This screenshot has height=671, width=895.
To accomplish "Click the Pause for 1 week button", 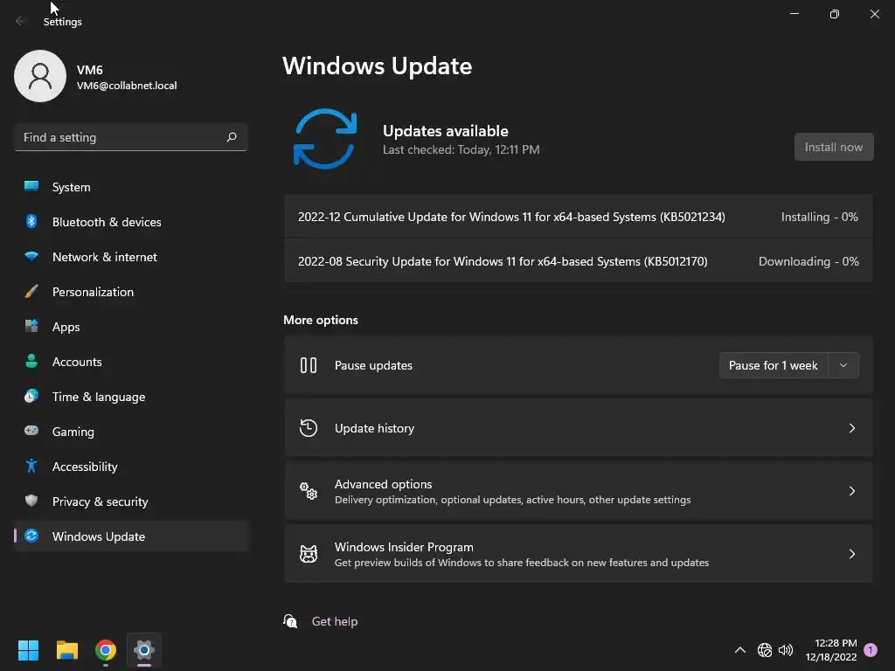I will coord(774,365).
